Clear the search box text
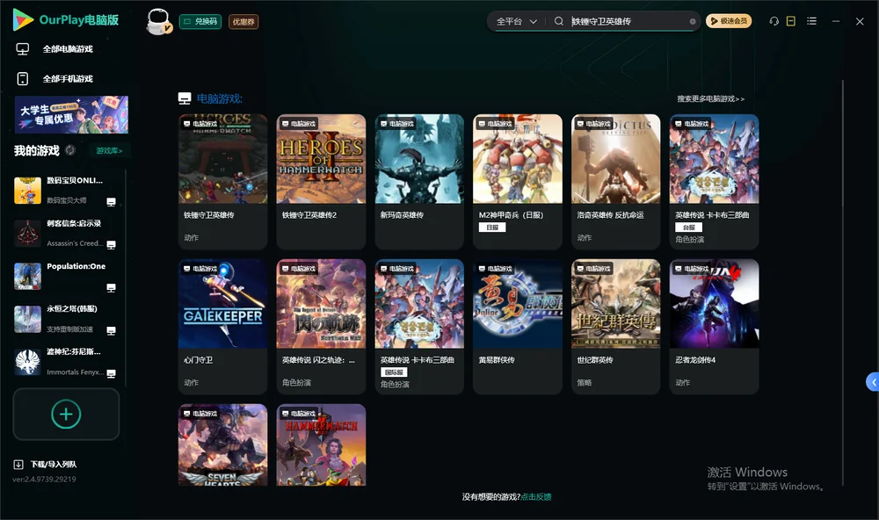Image resolution: width=879 pixels, height=520 pixels. (x=693, y=22)
